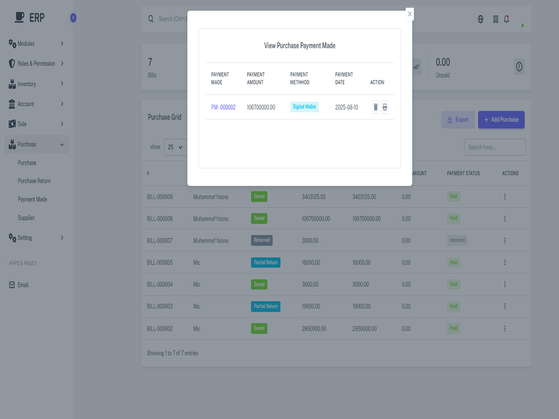559x419 pixels.
Task: Open actions menu for BILL-000003
Action: (x=505, y=306)
